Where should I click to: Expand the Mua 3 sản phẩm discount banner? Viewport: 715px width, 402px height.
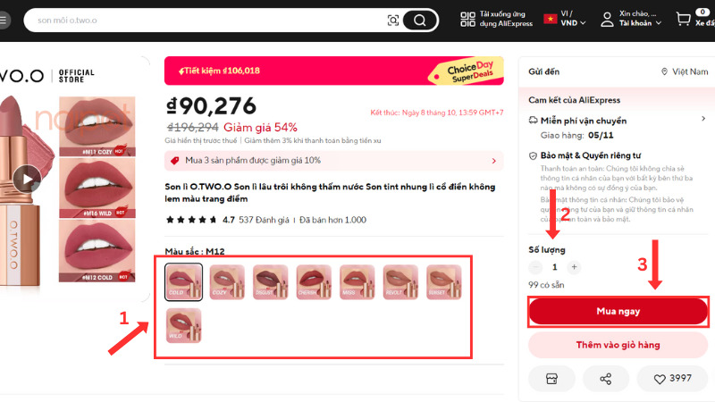coord(333,161)
